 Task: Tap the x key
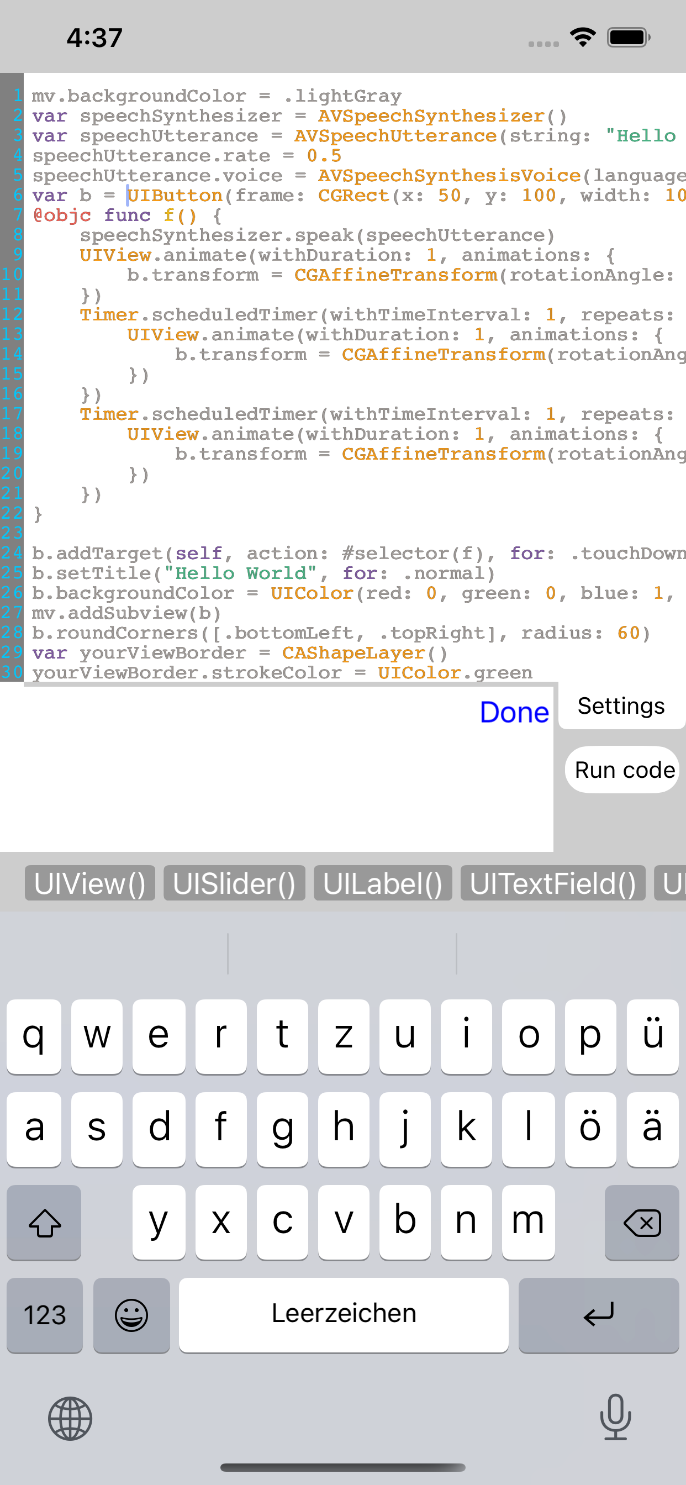pyautogui.click(x=221, y=1223)
